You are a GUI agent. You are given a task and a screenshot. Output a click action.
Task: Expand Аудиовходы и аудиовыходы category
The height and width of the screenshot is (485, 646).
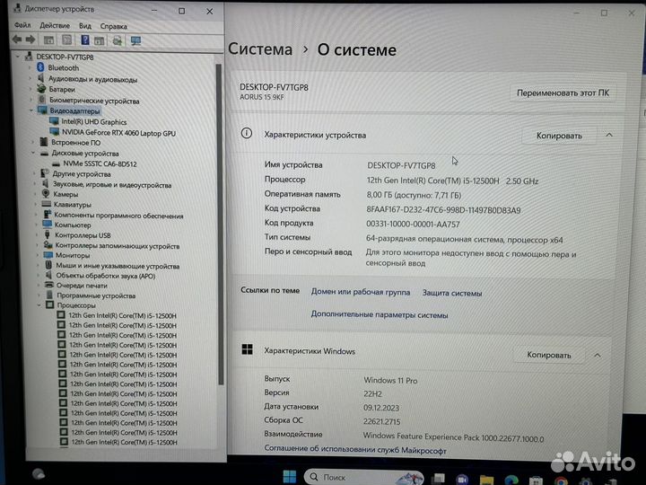31,78
